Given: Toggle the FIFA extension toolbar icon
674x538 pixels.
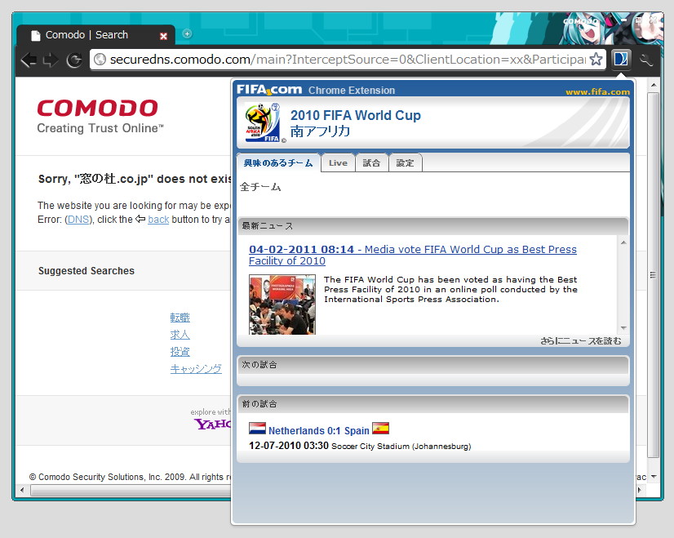Looking at the screenshot, I should click(x=621, y=59).
